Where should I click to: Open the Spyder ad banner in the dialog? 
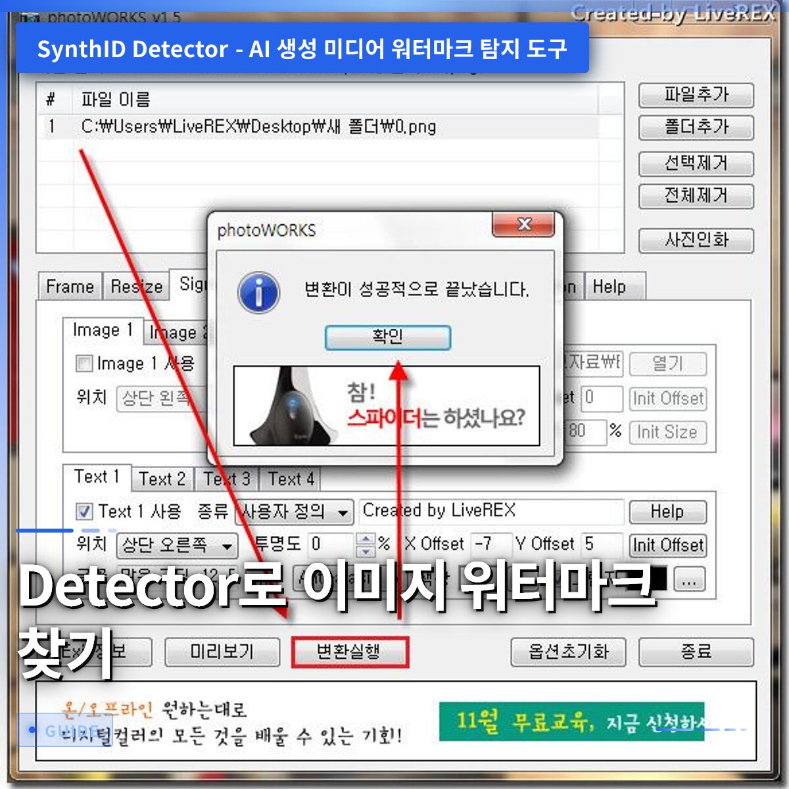click(x=387, y=406)
